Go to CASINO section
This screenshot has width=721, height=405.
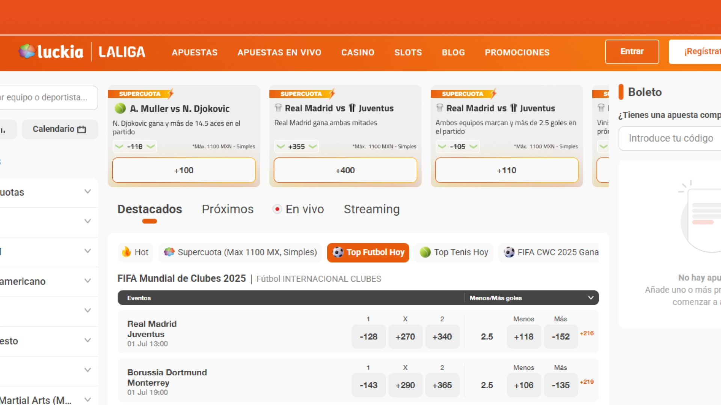pos(358,52)
